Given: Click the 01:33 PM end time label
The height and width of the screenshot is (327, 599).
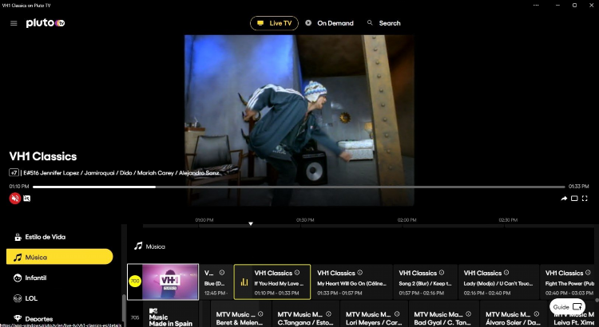Looking at the screenshot, I should (579, 187).
